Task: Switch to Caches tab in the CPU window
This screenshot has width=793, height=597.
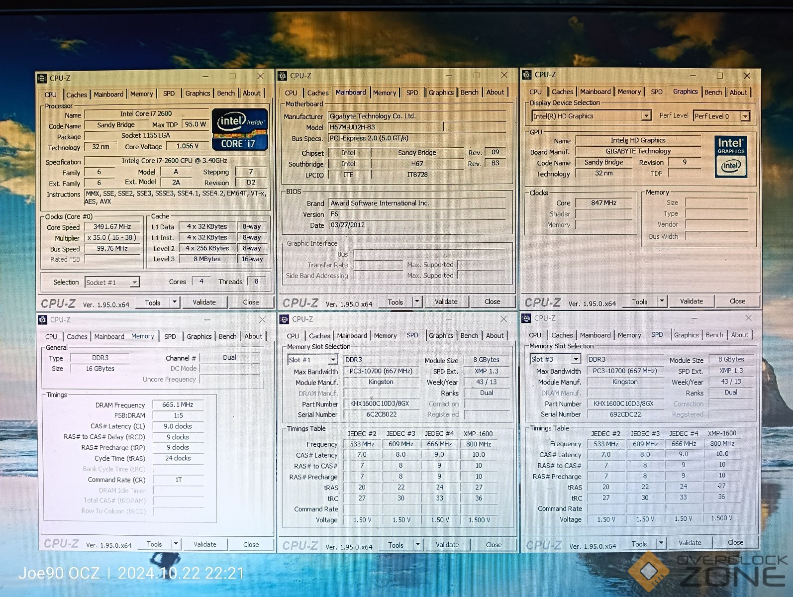Action: 77,95
